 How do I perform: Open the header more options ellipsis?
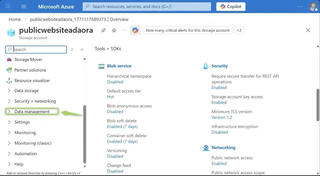(x=300, y=6)
